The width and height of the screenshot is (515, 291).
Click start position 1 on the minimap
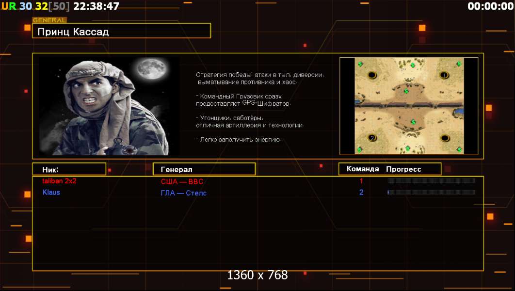pyautogui.click(x=444, y=75)
